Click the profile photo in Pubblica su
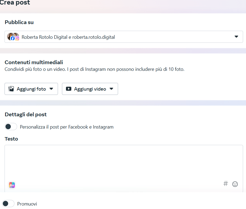Image resolution: width=246 pixels, height=209 pixels. pos(11,35)
